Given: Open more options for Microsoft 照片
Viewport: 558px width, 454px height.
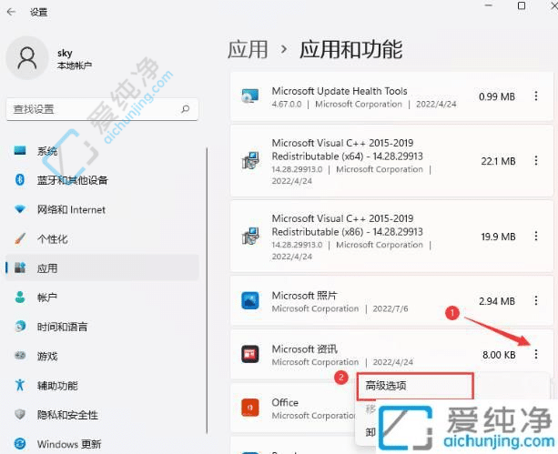Looking at the screenshot, I should click(x=536, y=300).
